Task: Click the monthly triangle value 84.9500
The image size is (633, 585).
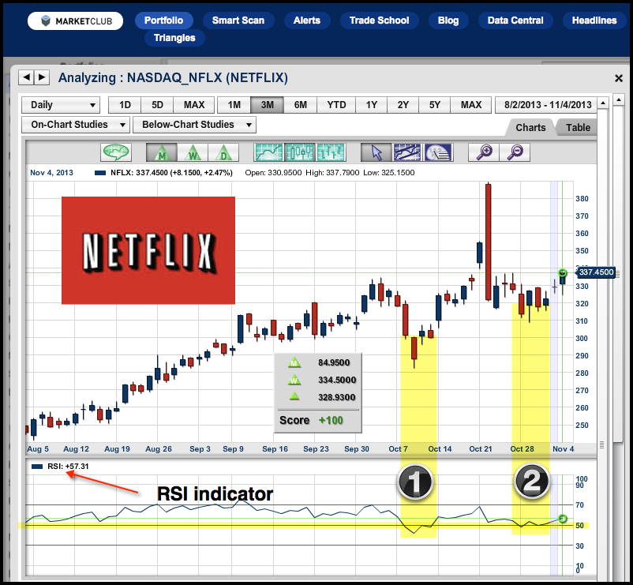Action: [x=333, y=362]
